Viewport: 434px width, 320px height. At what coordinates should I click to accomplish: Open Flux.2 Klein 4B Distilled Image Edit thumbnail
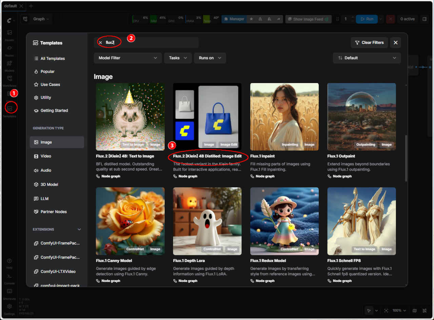(x=207, y=116)
